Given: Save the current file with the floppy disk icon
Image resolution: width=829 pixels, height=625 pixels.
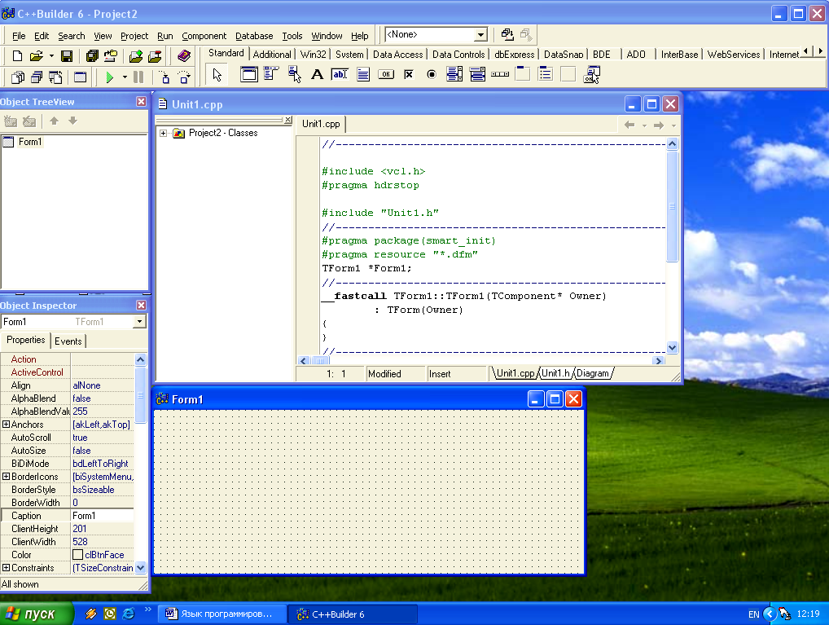Looking at the screenshot, I should pyautogui.click(x=66, y=56).
